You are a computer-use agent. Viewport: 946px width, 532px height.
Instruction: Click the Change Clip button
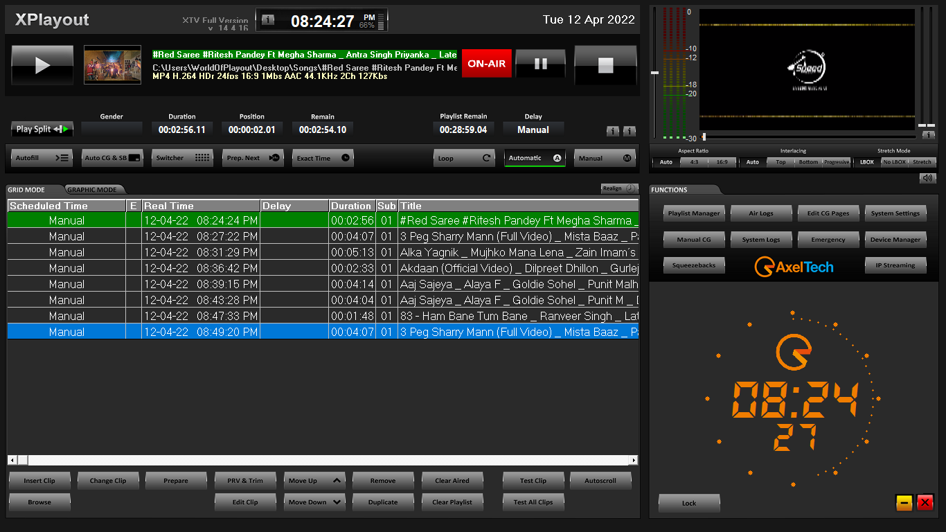108,481
